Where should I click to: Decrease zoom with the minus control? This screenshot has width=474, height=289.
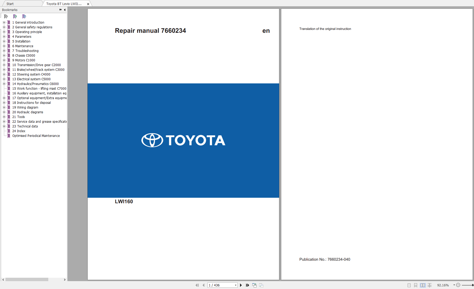tap(458, 285)
